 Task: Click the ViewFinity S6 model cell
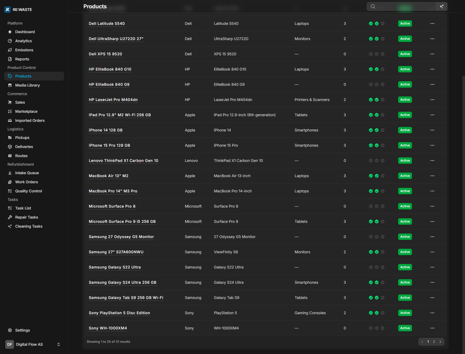(226, 252)
